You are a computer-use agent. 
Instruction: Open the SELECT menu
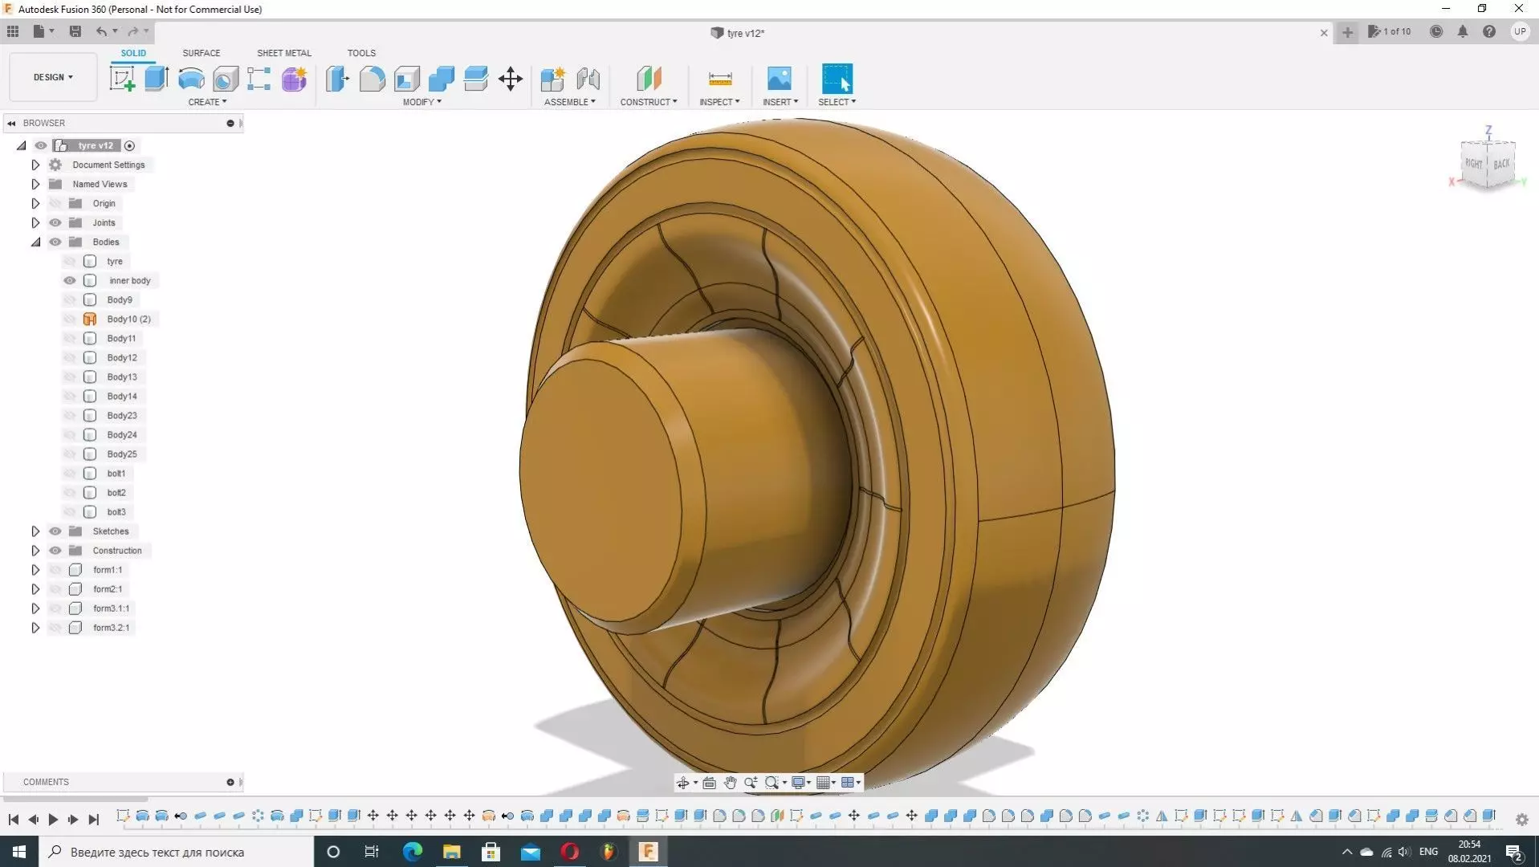[837, 102]
